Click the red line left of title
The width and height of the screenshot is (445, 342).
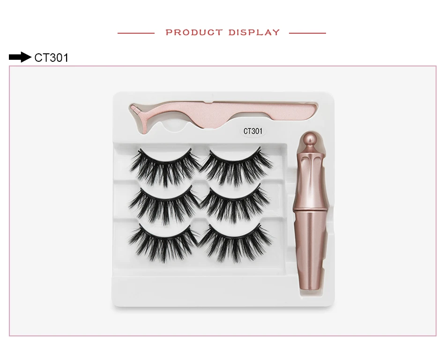point(136,33)
